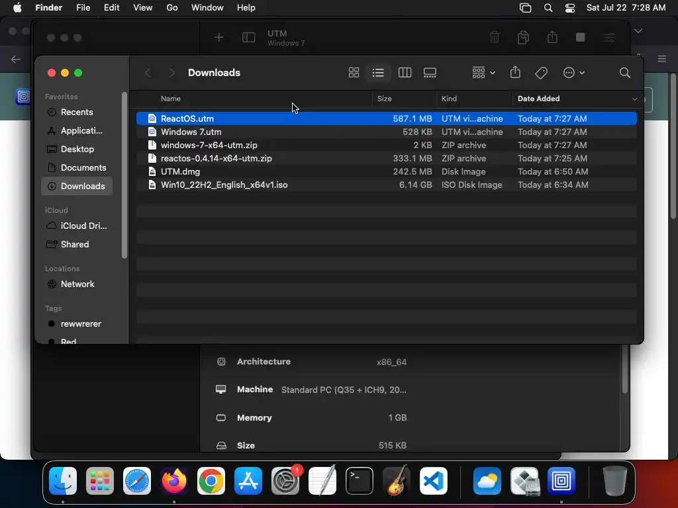Select Win10_22H2_English_x64v1.iso file
Screen dimensions: 678x508
click(x=386, y=185)
